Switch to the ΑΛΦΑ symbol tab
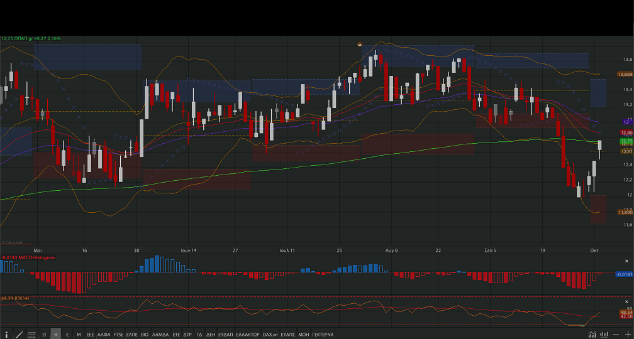The height and width of the screenshot is (339, 634). coord(104,335)
